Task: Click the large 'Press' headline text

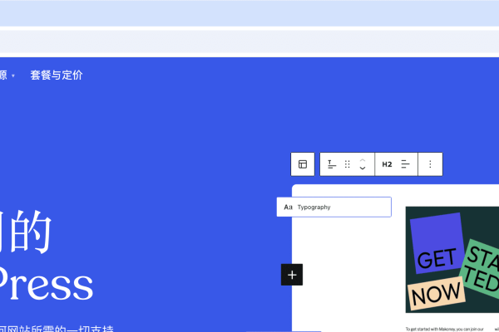Action: pyautogui.click(x=47, y=285)
